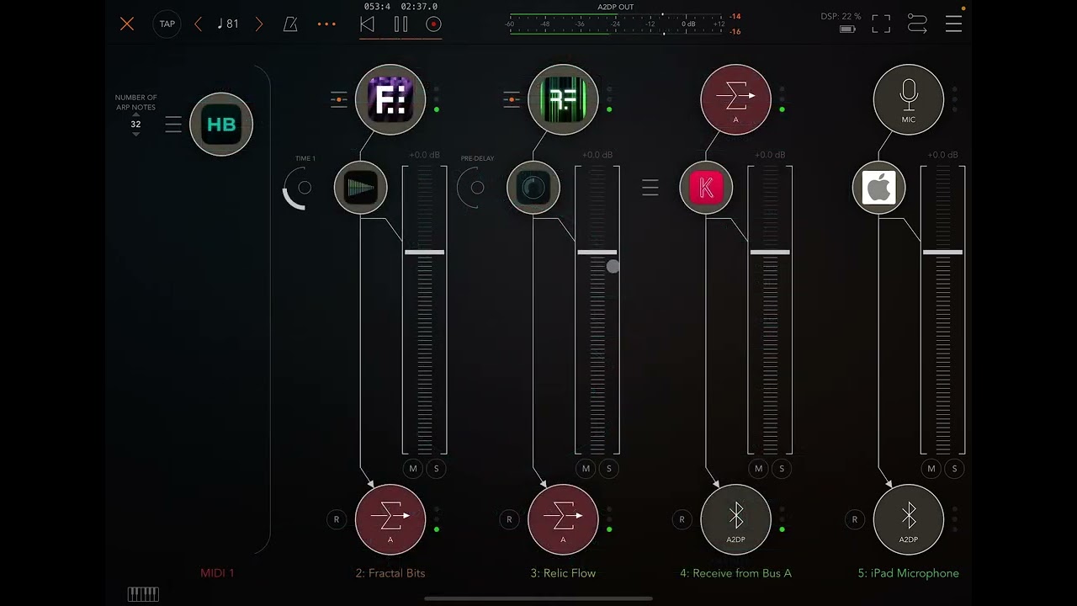
Task: Open menu lines beside HB plugin
Action: (173, 125)
